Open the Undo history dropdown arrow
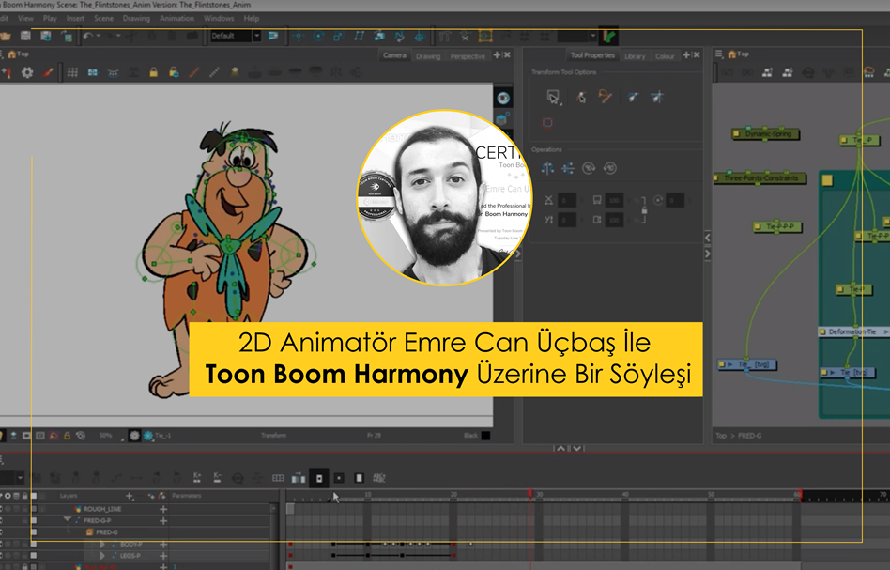Viewport: 890px width, 570px height. pos(99,36)
